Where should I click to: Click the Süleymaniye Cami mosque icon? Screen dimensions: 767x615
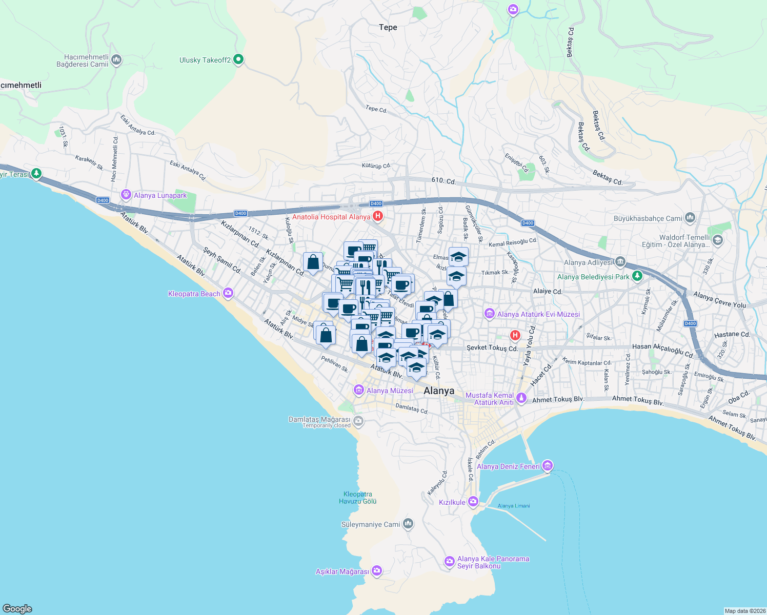click(x=408, y=524)
